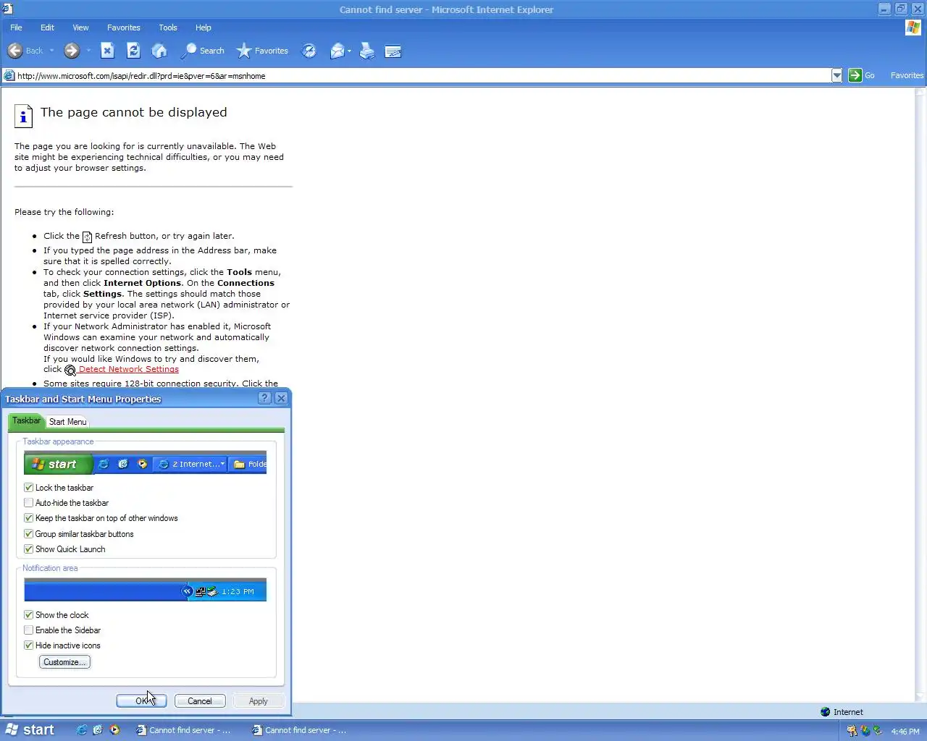The height and width of the screenshot is (741, 927).
Task: Click the Apply button
Action: coord(259,700)
